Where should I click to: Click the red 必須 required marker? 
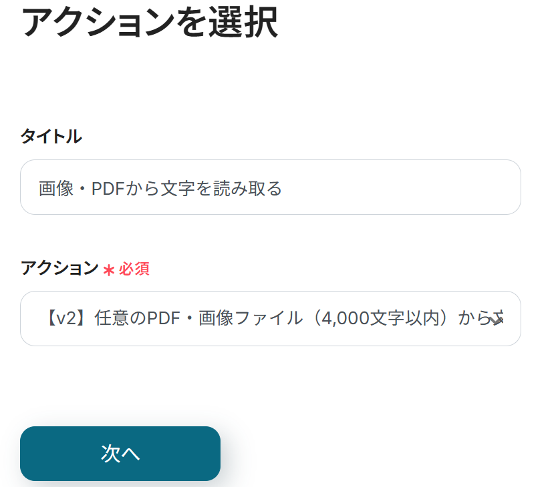tap(134, 270)
